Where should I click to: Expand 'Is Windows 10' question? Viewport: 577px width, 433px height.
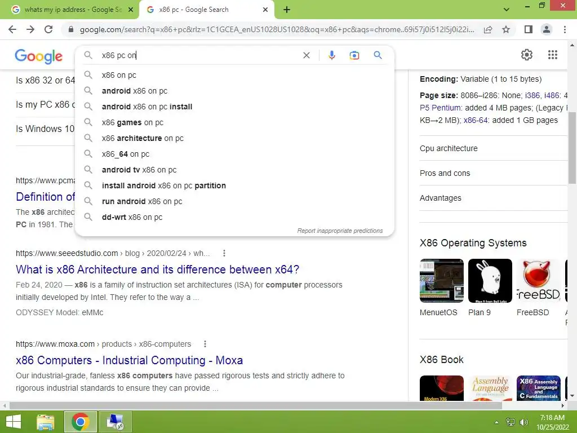tap(45, 129)
